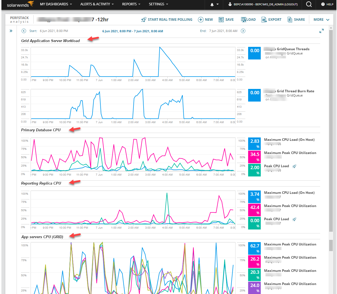Open the My Dashboards menu
This screenshot has height=294, width=337.
click(56, 4)
